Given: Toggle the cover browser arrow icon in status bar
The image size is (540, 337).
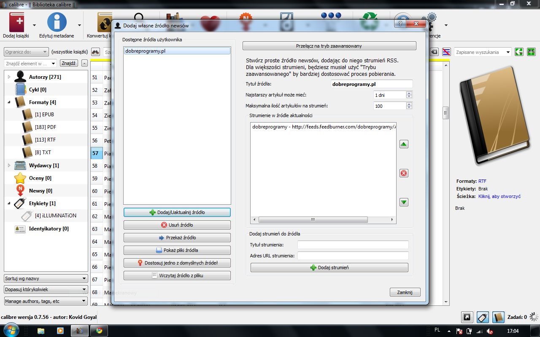Looking at the screenshot, I should (467, 317).
